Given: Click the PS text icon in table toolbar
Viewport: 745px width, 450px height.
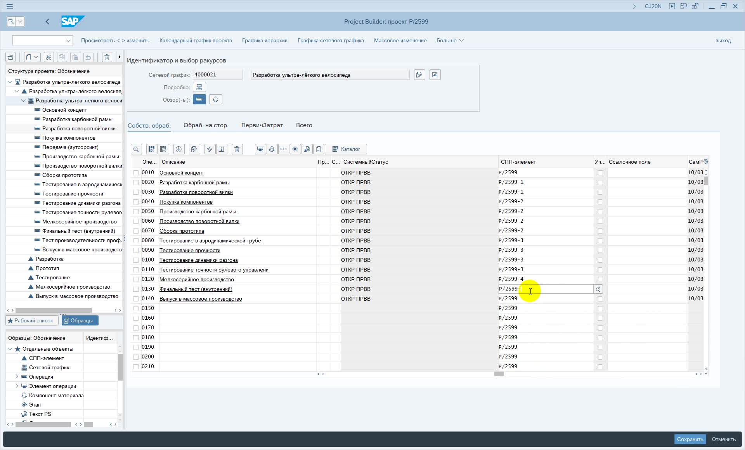Looking at the screenshot, I should (x=307, y=149).
